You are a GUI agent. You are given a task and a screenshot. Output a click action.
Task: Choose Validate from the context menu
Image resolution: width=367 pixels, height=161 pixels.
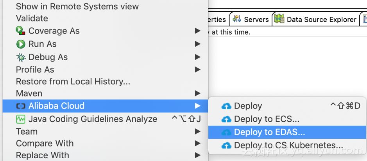coord(32,18)
